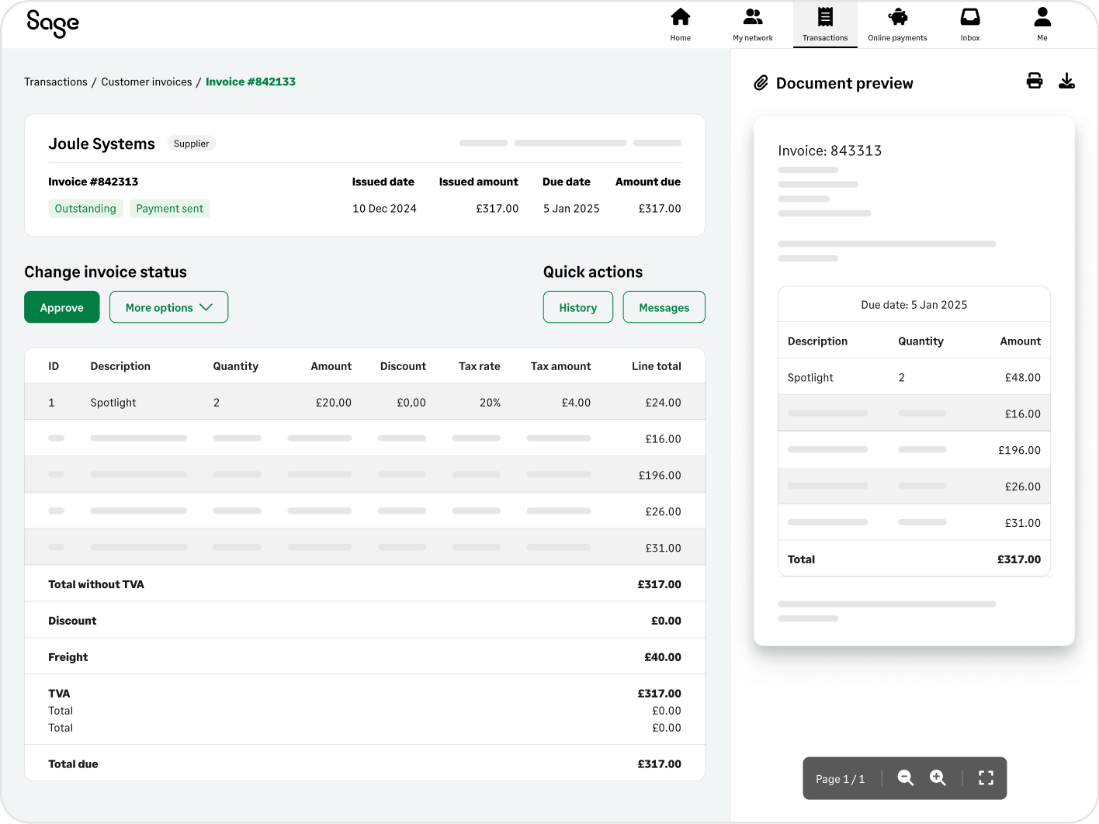Image resolution: width=1099 pixels, height=824 pixels.
Task: Print the document preview
Action: point(1035,81)
